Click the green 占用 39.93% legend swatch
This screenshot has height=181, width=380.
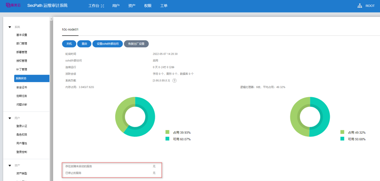(x=167, y=132)
